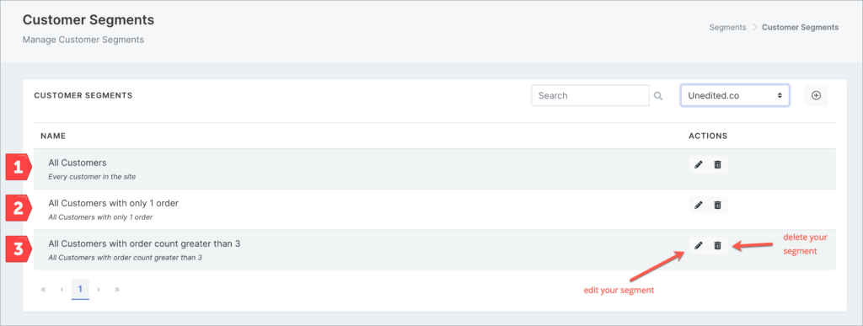Viewport: 863px width, 326px height.
Task: Click the search magnifier icon
Action: pyautogui.click(x=657, y=96)
